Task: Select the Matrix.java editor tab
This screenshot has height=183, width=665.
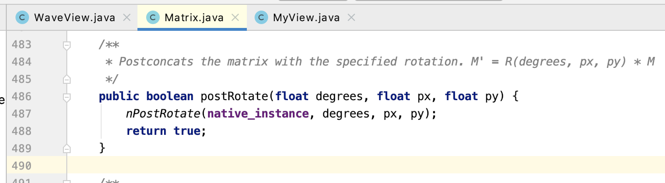Action: pyautogui.click(x=193, y=18)
